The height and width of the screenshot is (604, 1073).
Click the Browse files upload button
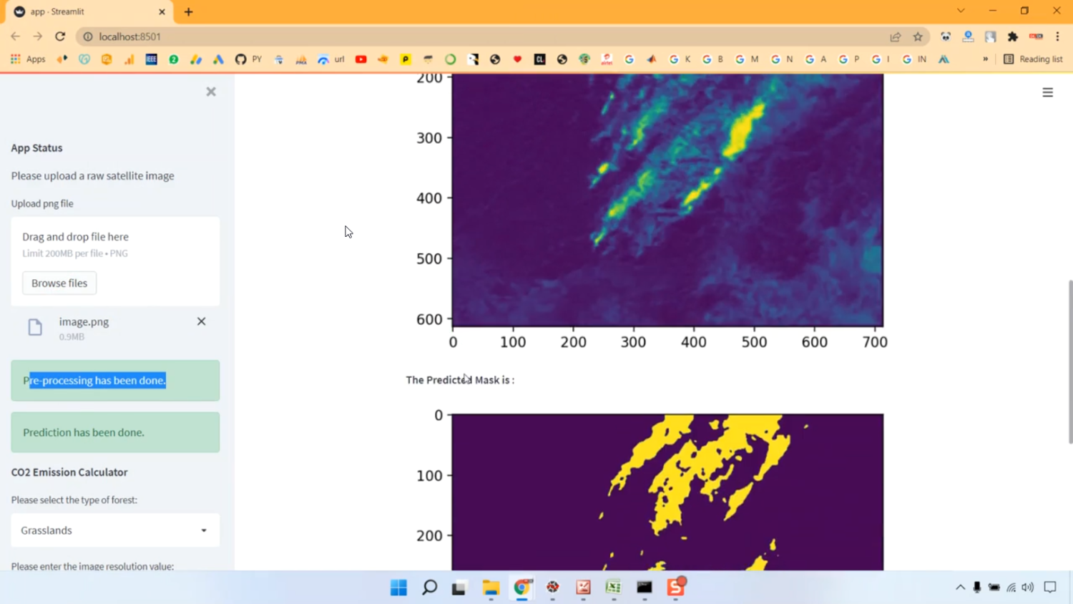[x=59, y=283]
